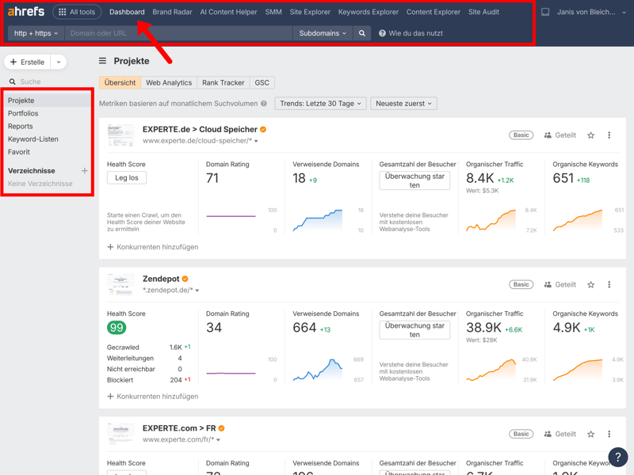The height and width of the screenshot is (475, 634).
Task: Open the All tools menu
Action: point(77,12)
